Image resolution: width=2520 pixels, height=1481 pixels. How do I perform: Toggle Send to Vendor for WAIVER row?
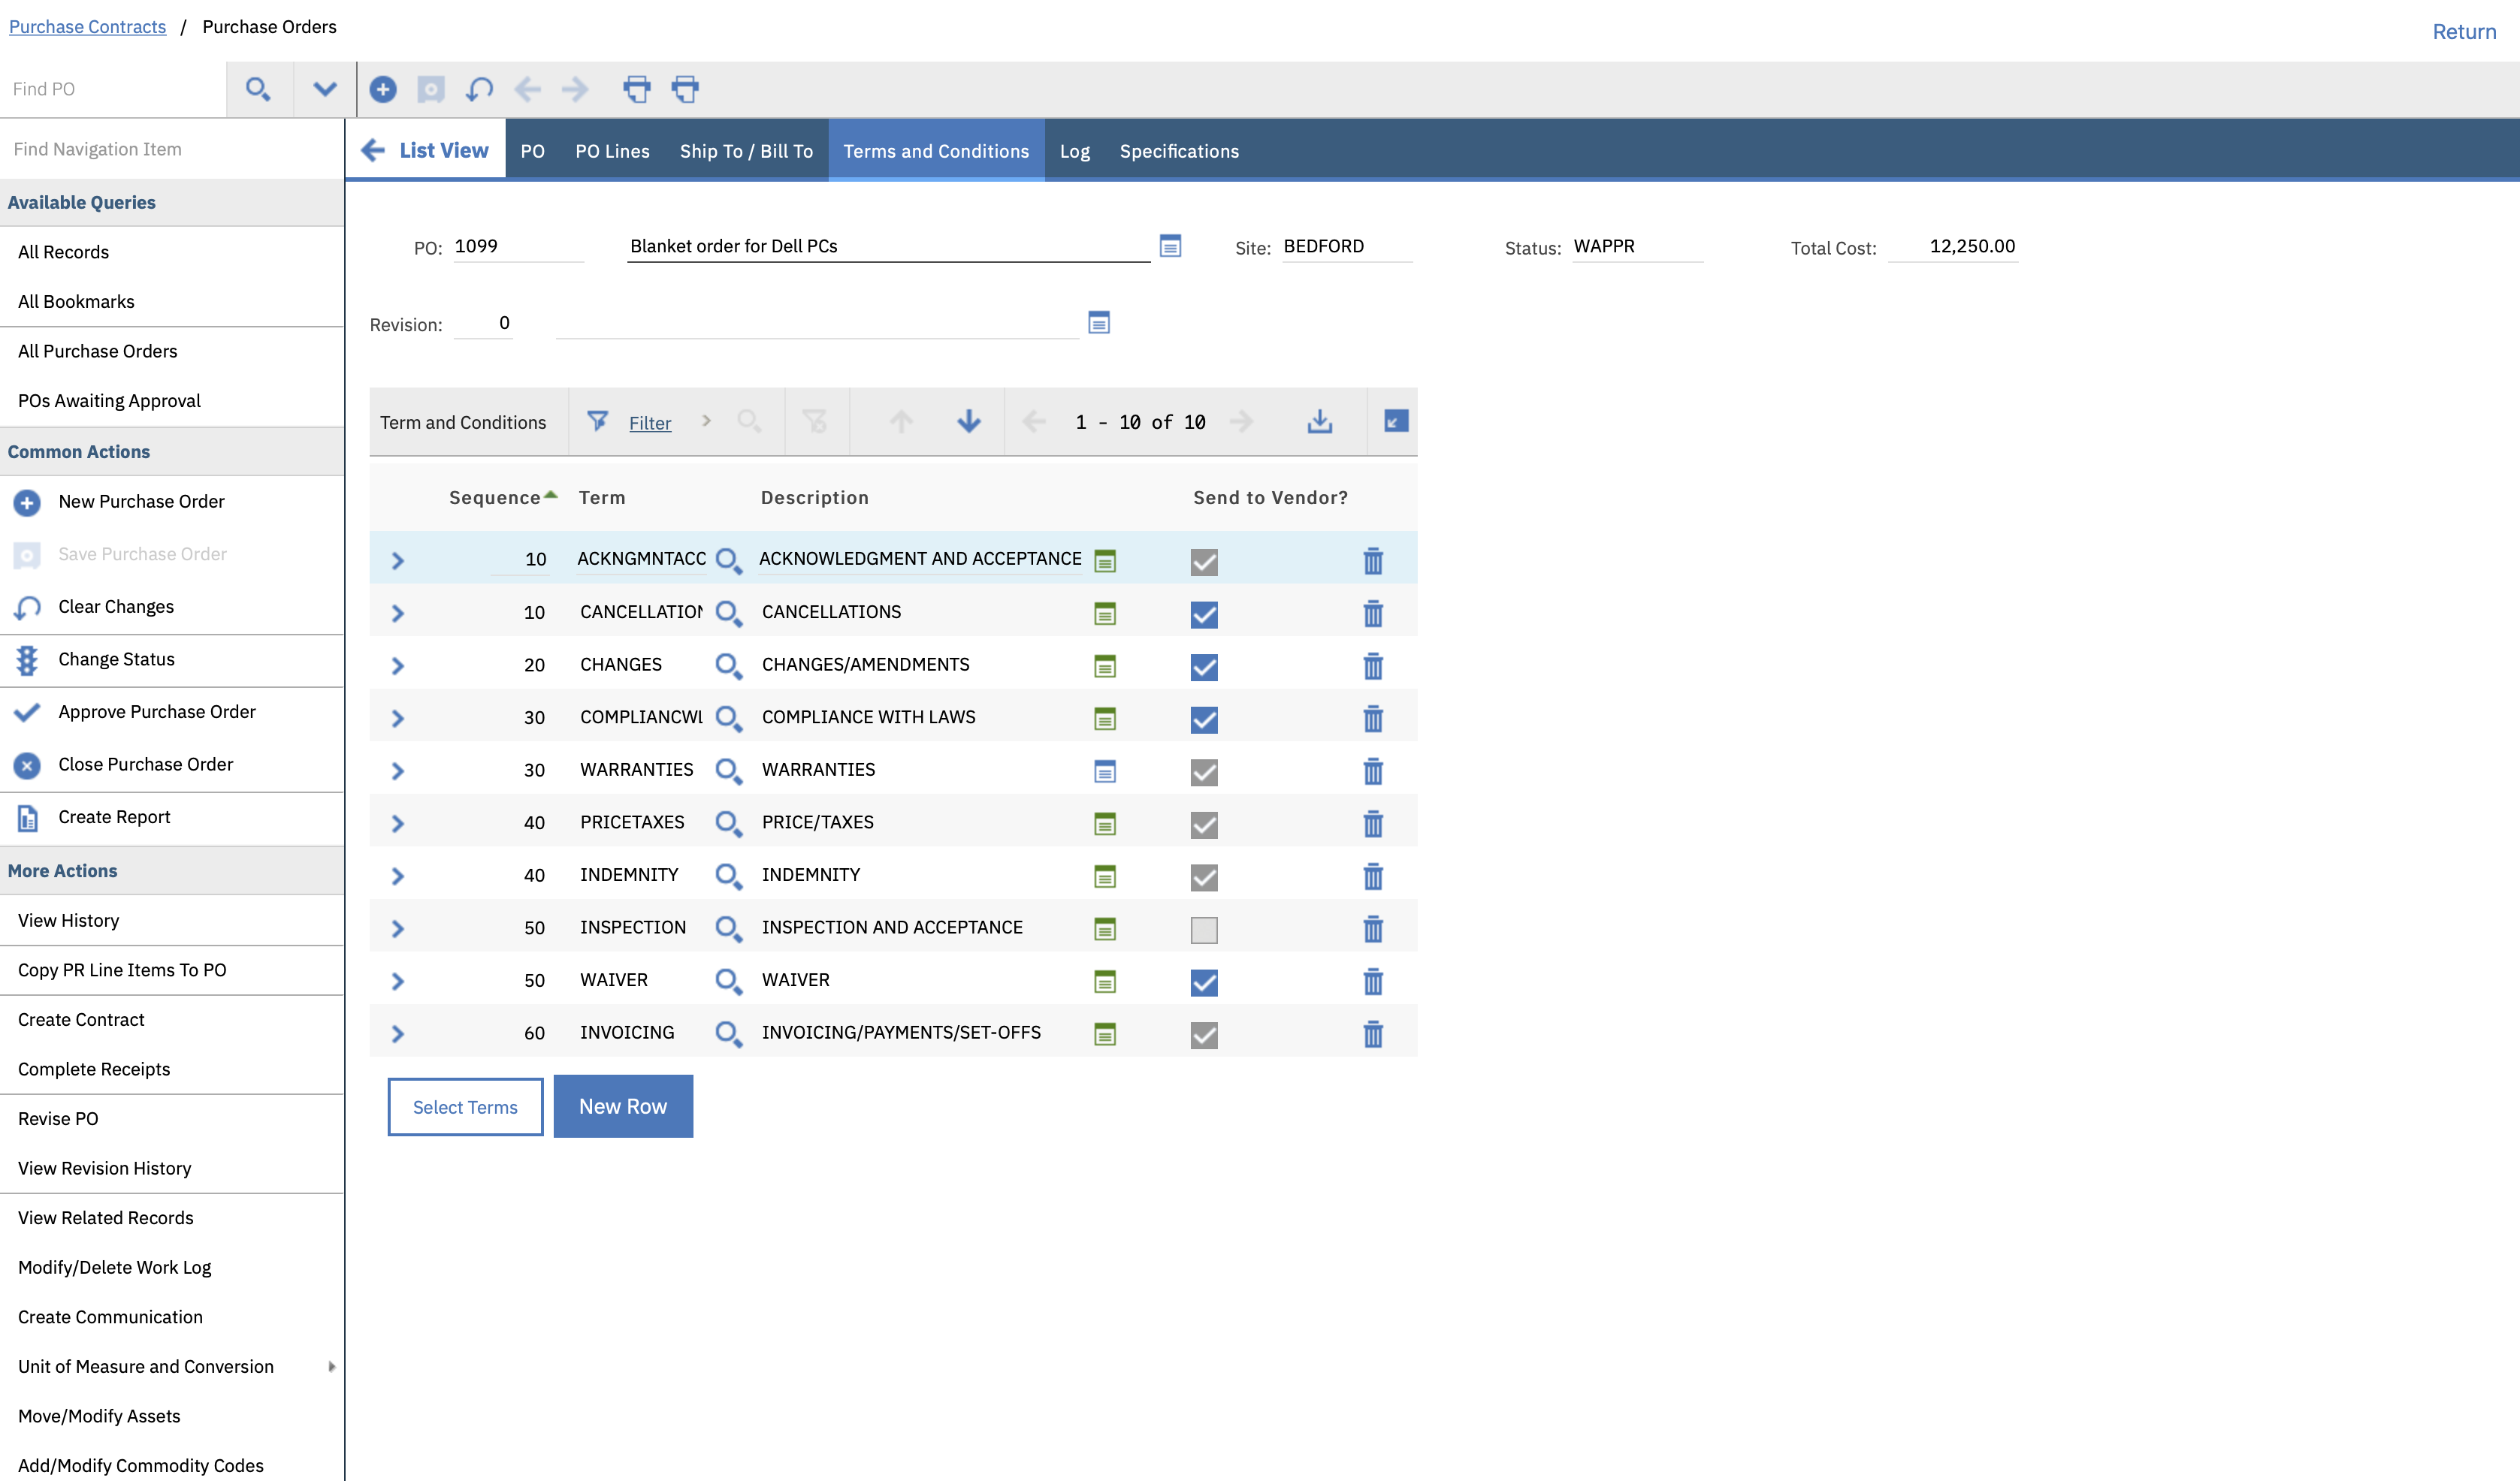1204,982
